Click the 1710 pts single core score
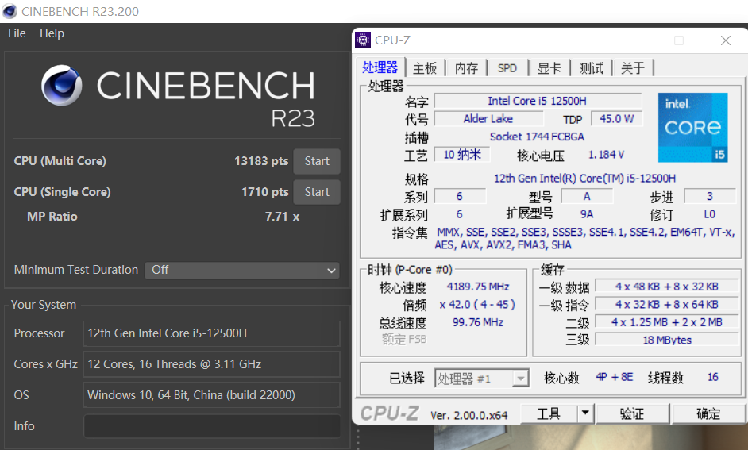Screen dimensions: 748x450 [264, 192]
